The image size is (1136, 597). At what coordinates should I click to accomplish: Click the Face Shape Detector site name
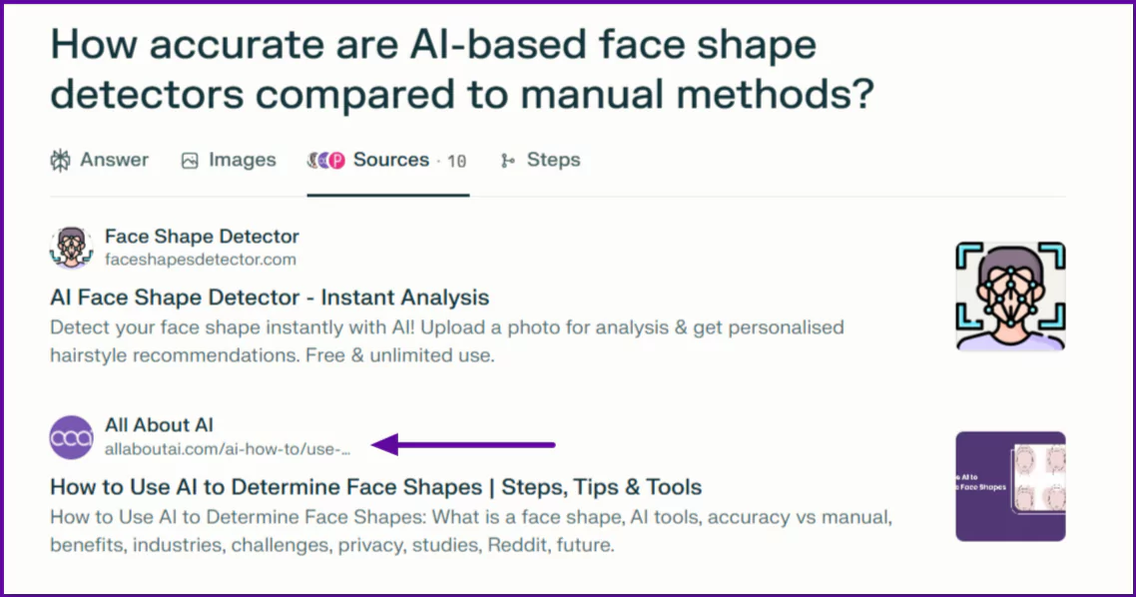(x=202, y=237)
